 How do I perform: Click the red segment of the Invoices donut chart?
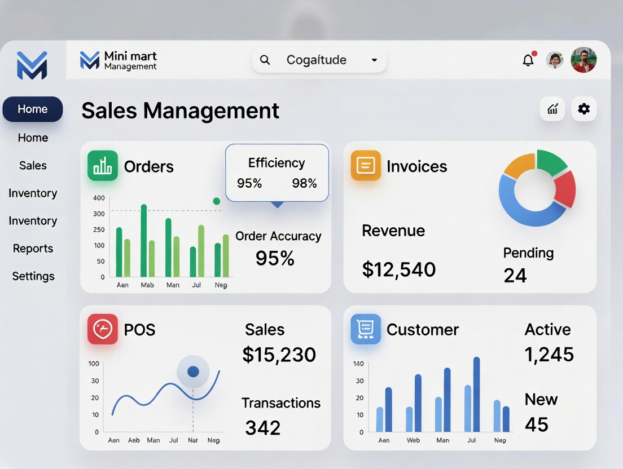coord(565,189)
